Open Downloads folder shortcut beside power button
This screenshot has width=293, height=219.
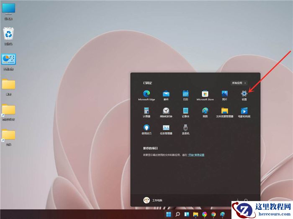[x=237, y=200]
